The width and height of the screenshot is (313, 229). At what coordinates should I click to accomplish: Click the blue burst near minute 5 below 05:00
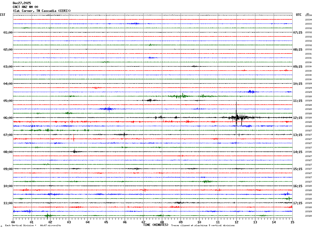[x=107, y=109]
